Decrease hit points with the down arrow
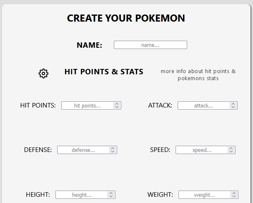Screen dimensions: 253x203 [117, 107]
